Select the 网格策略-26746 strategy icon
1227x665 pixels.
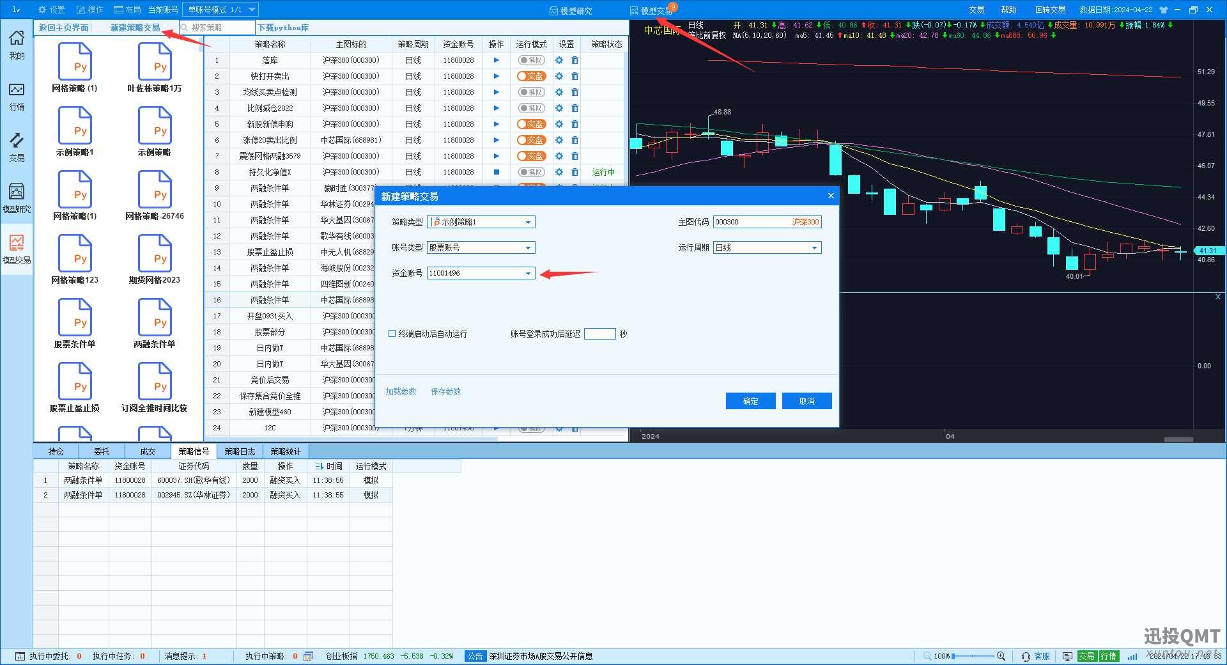[155, 196]
